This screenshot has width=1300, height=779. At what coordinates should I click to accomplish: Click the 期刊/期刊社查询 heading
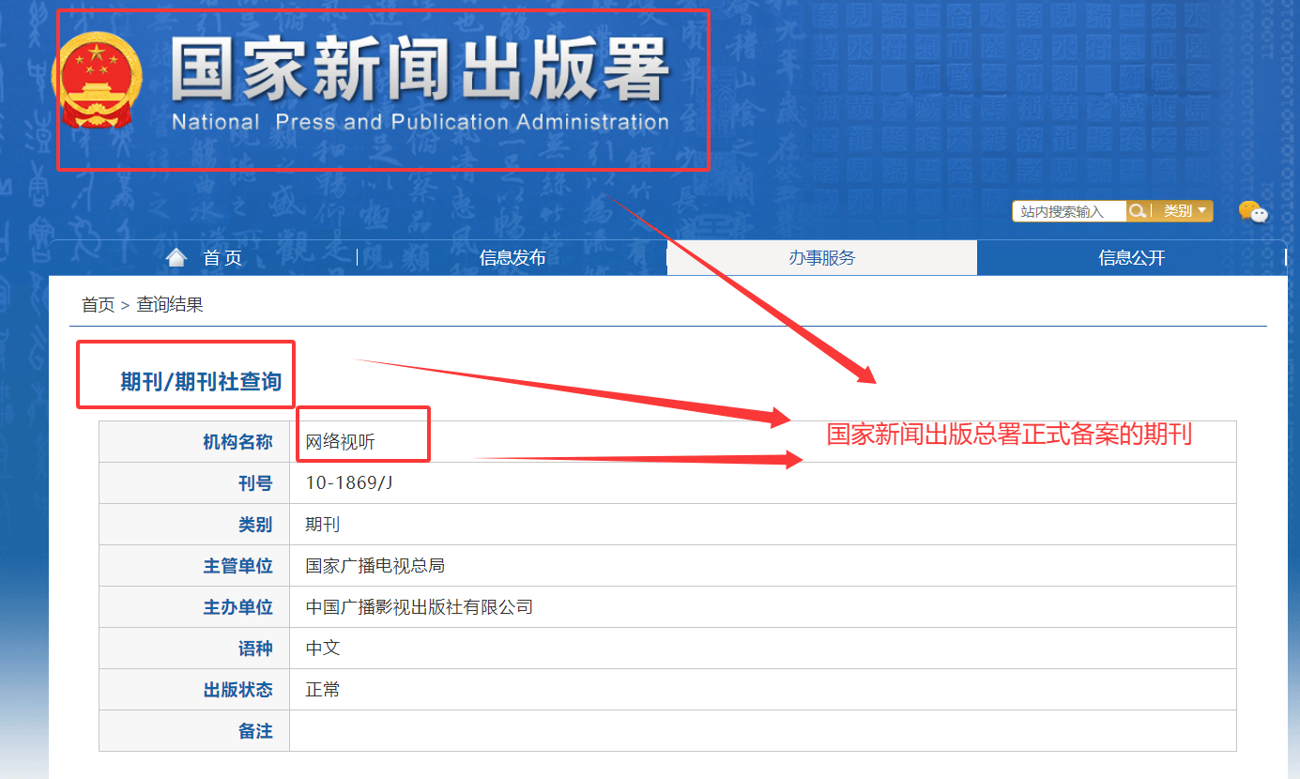pos(201,381)
